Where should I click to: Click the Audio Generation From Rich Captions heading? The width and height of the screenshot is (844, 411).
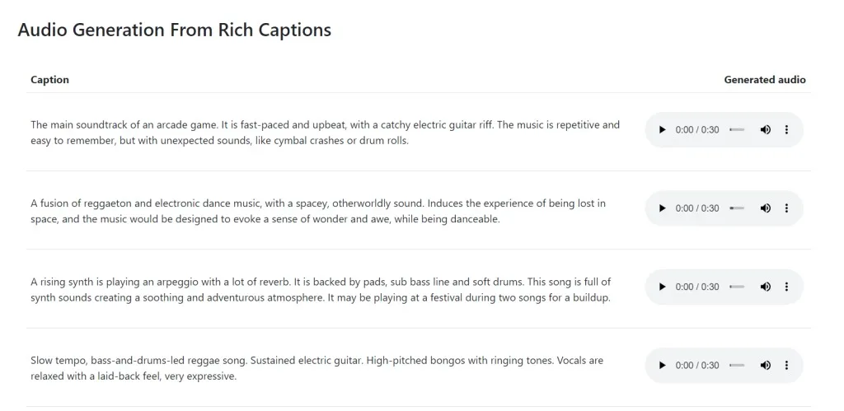tap(174, 30)
